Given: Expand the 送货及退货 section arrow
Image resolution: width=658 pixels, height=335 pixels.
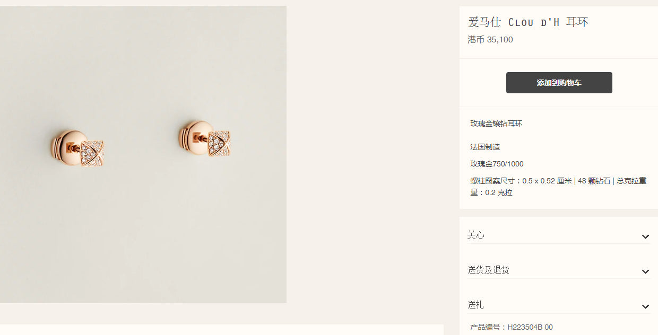Looking at the screenshot, I should pyautogui.click(x=645, y=271).
